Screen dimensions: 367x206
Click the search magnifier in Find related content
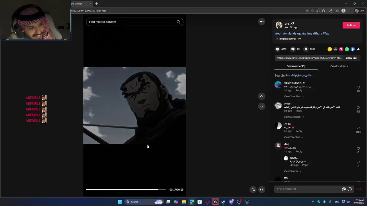click(x=178, y=22)
